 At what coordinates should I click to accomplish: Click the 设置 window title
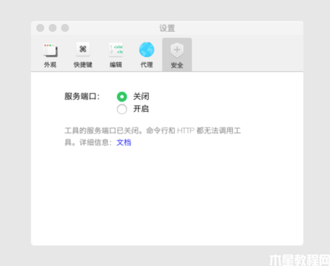167,28
